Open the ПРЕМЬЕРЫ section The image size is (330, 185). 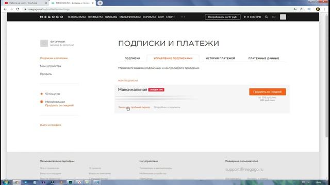[x=95, y=17]
